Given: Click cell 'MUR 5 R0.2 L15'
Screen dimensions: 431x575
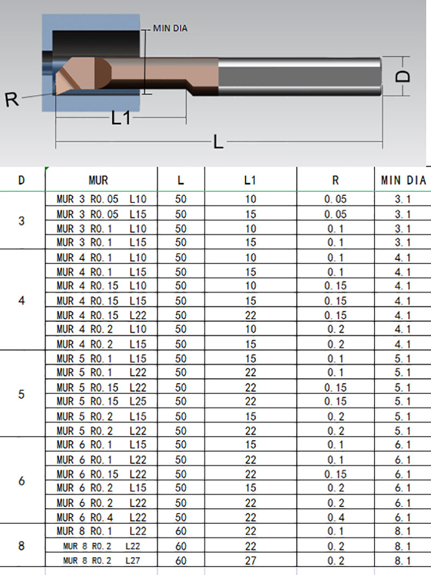Looking at the screenshot, I should (x=101, y=416).
